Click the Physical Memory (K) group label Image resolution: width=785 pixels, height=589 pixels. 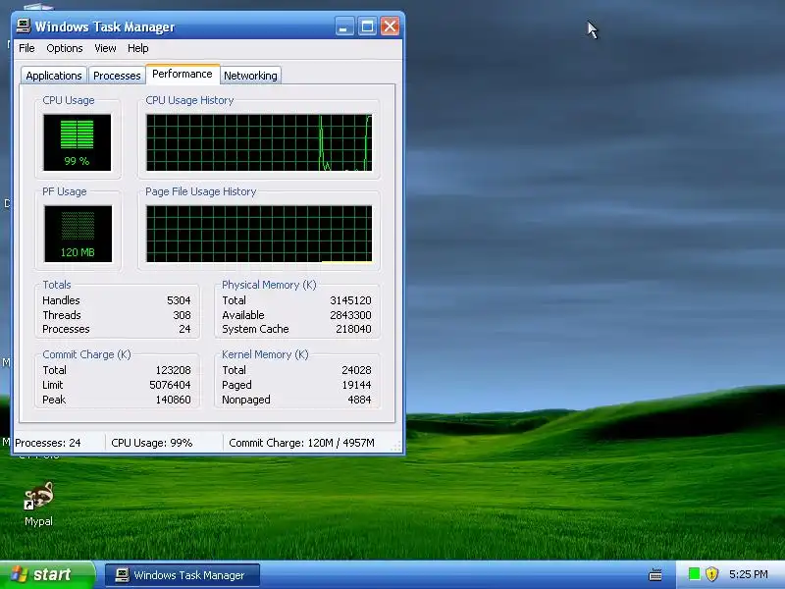point(269,285)
